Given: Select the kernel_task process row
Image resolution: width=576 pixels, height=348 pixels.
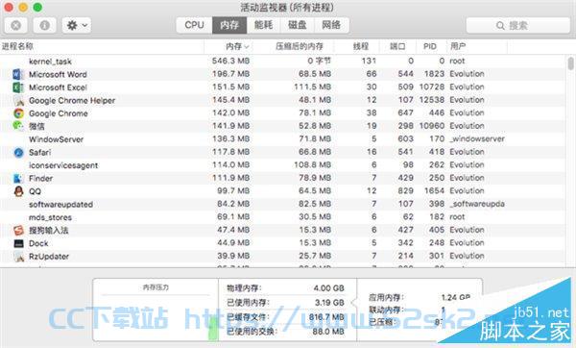Looking at the screenshot, I should (283, 62).
